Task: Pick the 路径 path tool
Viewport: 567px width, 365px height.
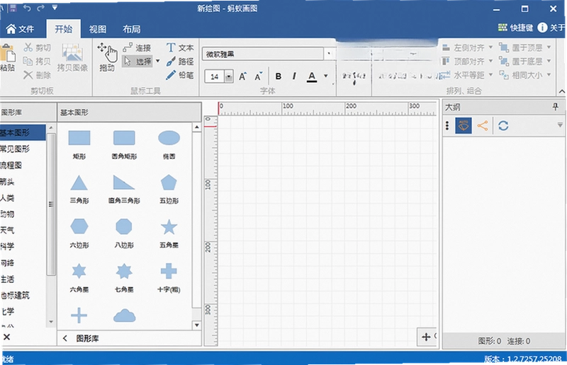Action: (x=180, y=62)
